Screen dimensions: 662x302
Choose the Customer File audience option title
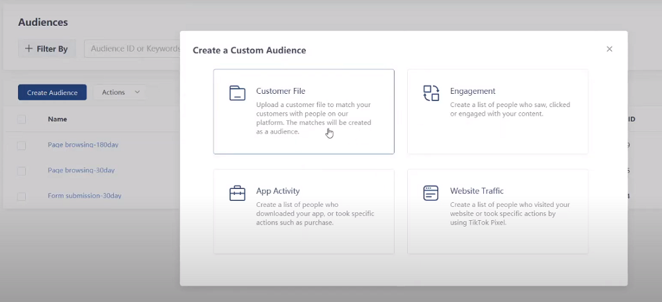pyautogui.click(x=281, y=91)
